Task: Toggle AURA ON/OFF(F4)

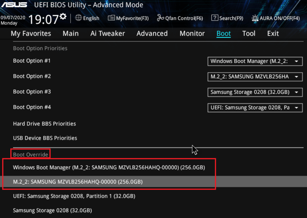Action: coord(280,18)
